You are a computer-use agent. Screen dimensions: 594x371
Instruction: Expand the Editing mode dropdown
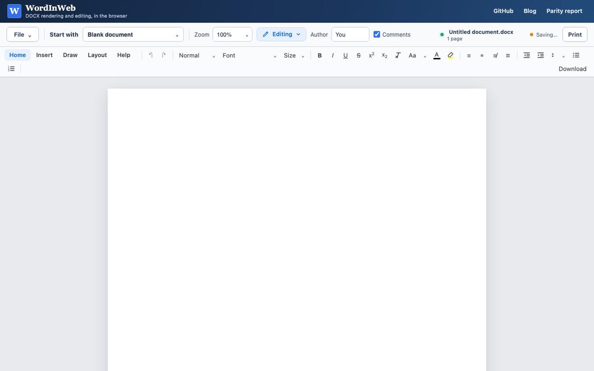click(298, 34)
